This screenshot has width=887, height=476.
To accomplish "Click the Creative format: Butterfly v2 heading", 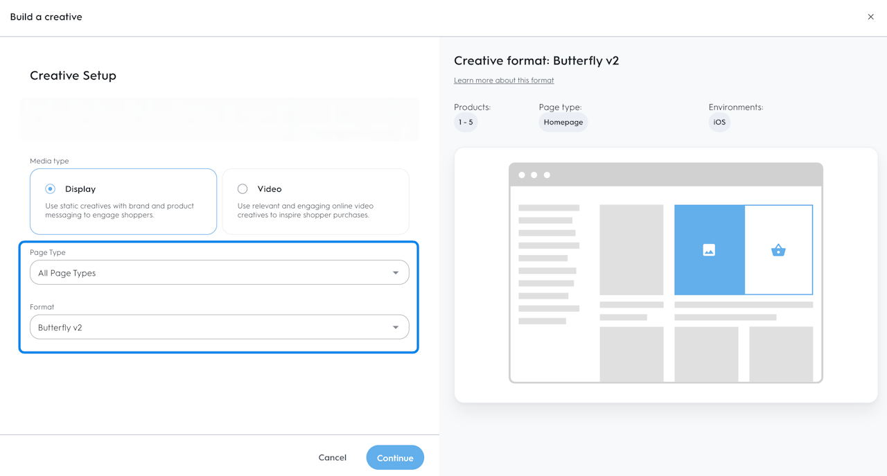I will click(x=536, y=60).
